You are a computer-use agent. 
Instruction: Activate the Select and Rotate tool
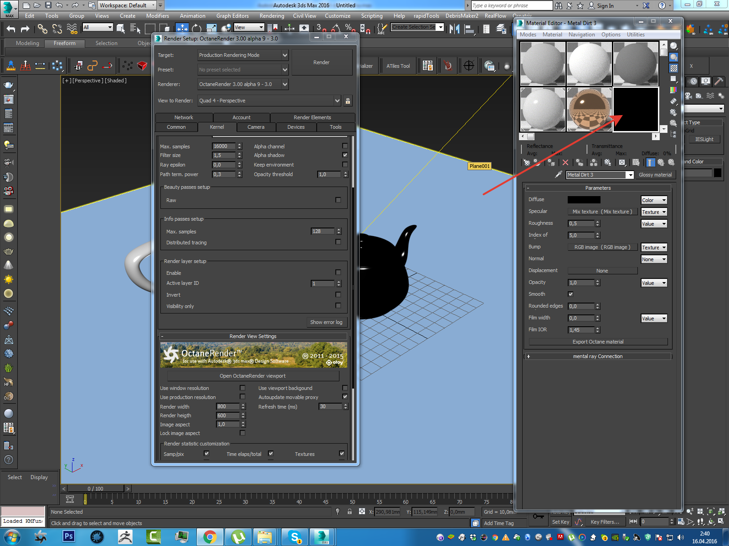point(197,29)
